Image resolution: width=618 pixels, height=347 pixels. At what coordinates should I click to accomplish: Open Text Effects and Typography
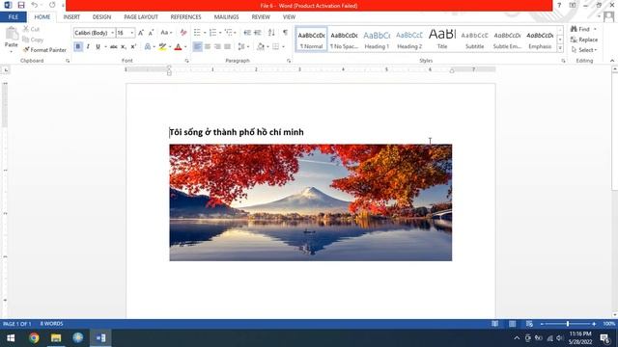(148, 47)
